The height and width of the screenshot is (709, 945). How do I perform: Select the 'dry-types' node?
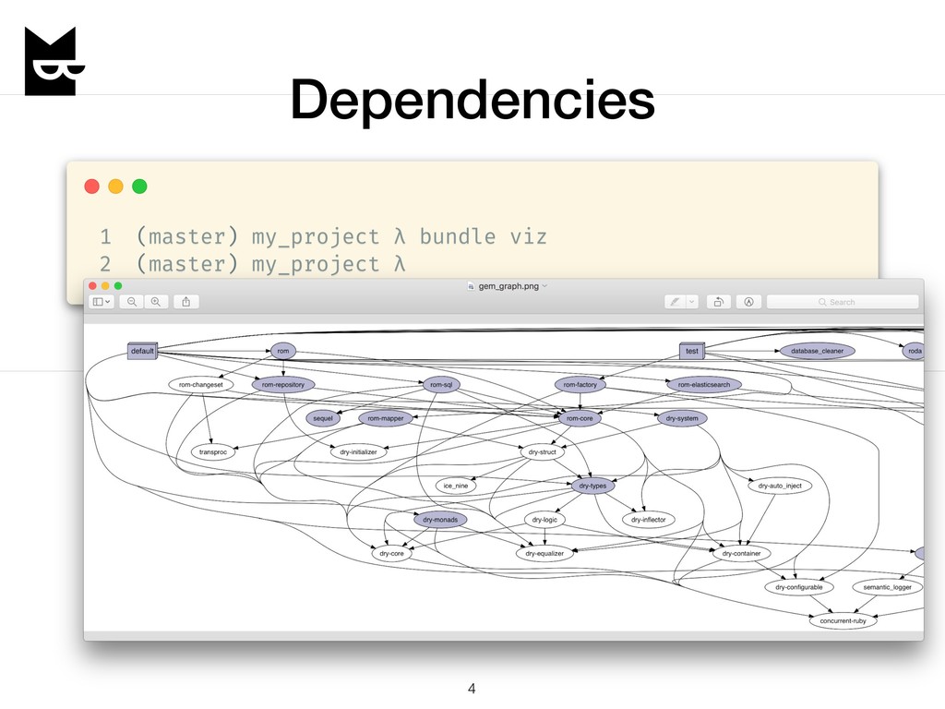coord(593,486)
